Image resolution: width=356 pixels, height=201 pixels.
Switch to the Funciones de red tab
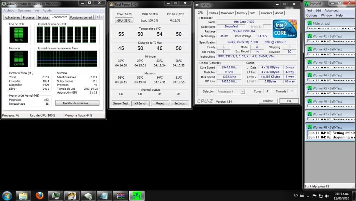tap(81, 17)
